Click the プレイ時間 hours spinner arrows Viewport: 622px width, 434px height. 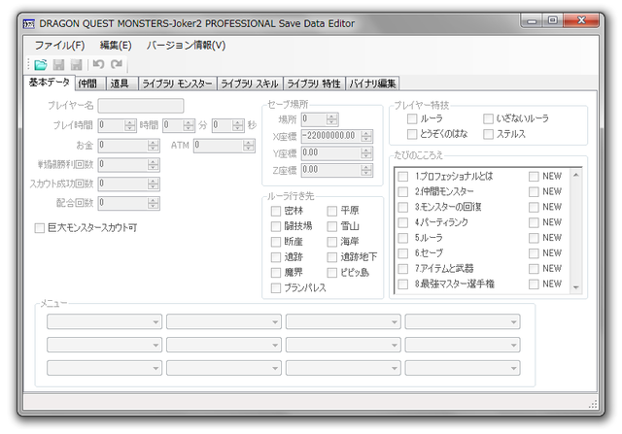click(x=129, y=125)
